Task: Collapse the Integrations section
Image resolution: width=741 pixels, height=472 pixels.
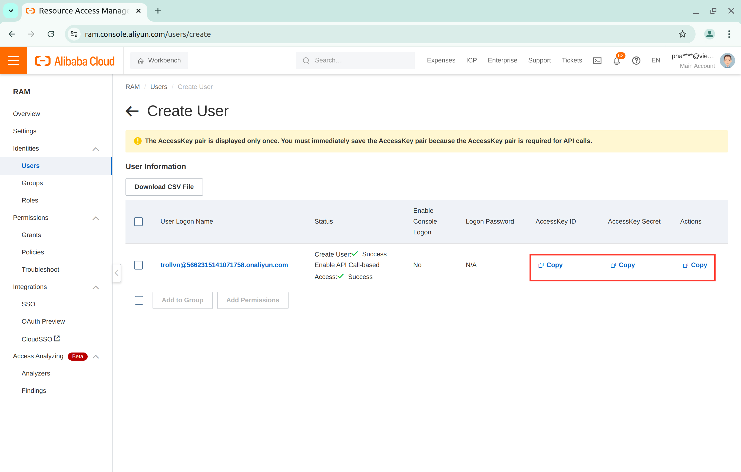Action: click(96, 287)
